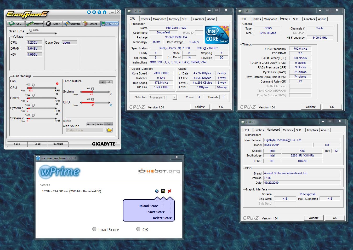This screenshot has width=353, height=250.
Task: Select the Load Score radio button
Action: coord(94,229)
